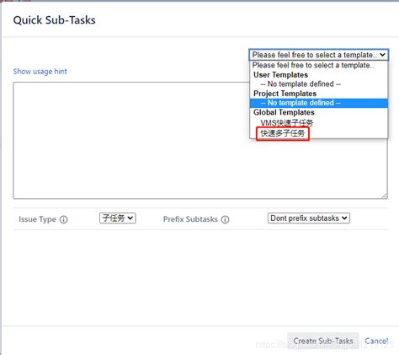
Task: Click the Create Sub-Tasks button
Action: pos(323,341)
